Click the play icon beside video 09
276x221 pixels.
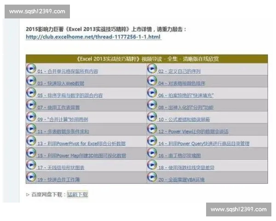point(31,116)
